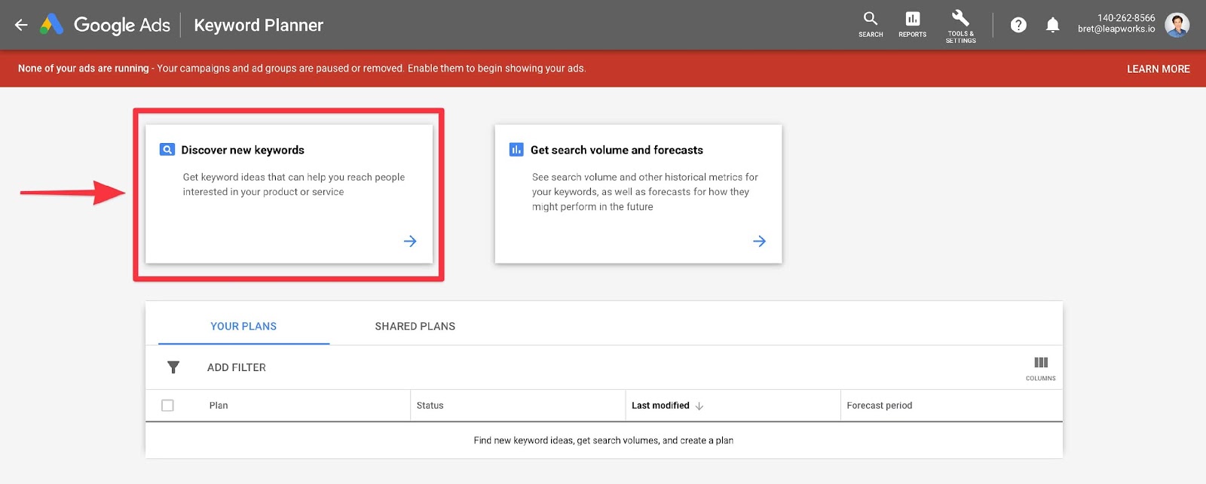Screen dimensions: 1206x484
Task: Click the Discover new keywords magnifier icon
Action: pyautogui.click(x=167, y=150)
